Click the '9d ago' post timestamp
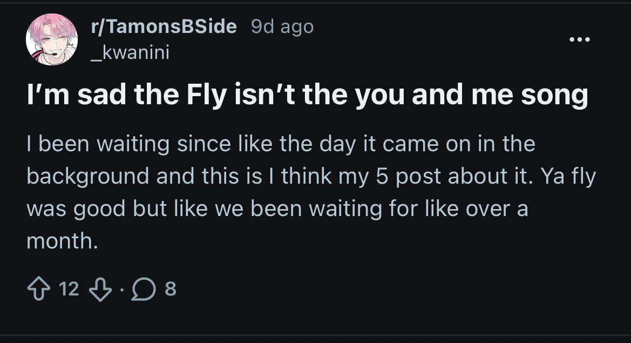 tap(282, 27)
